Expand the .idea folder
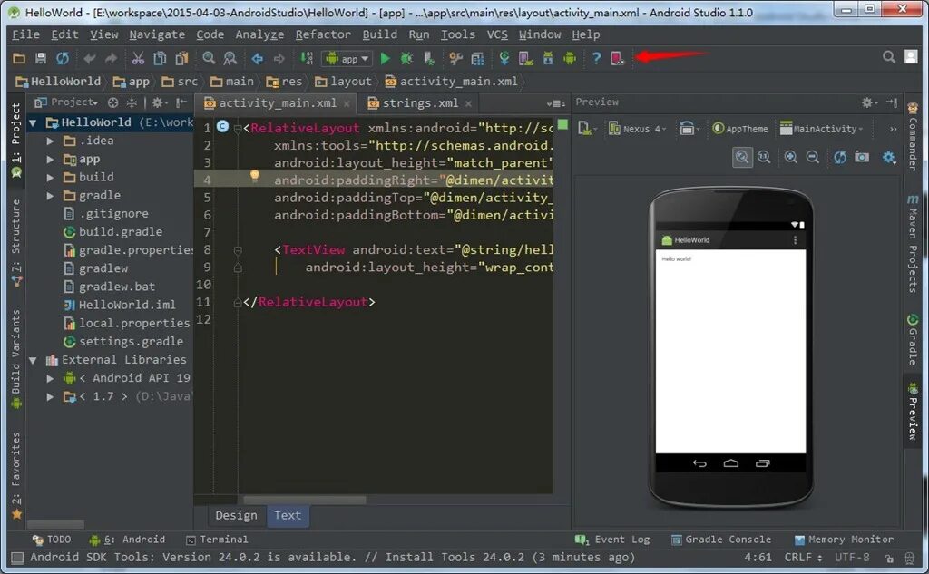Screen dimensions: 929x574 click(51, 141)
